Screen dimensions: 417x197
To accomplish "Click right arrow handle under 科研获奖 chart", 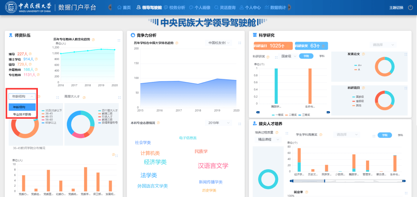I will point(328,112).
